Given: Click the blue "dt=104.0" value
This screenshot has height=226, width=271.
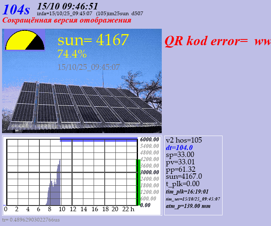Looking at the screenshot, I should 179,148.
